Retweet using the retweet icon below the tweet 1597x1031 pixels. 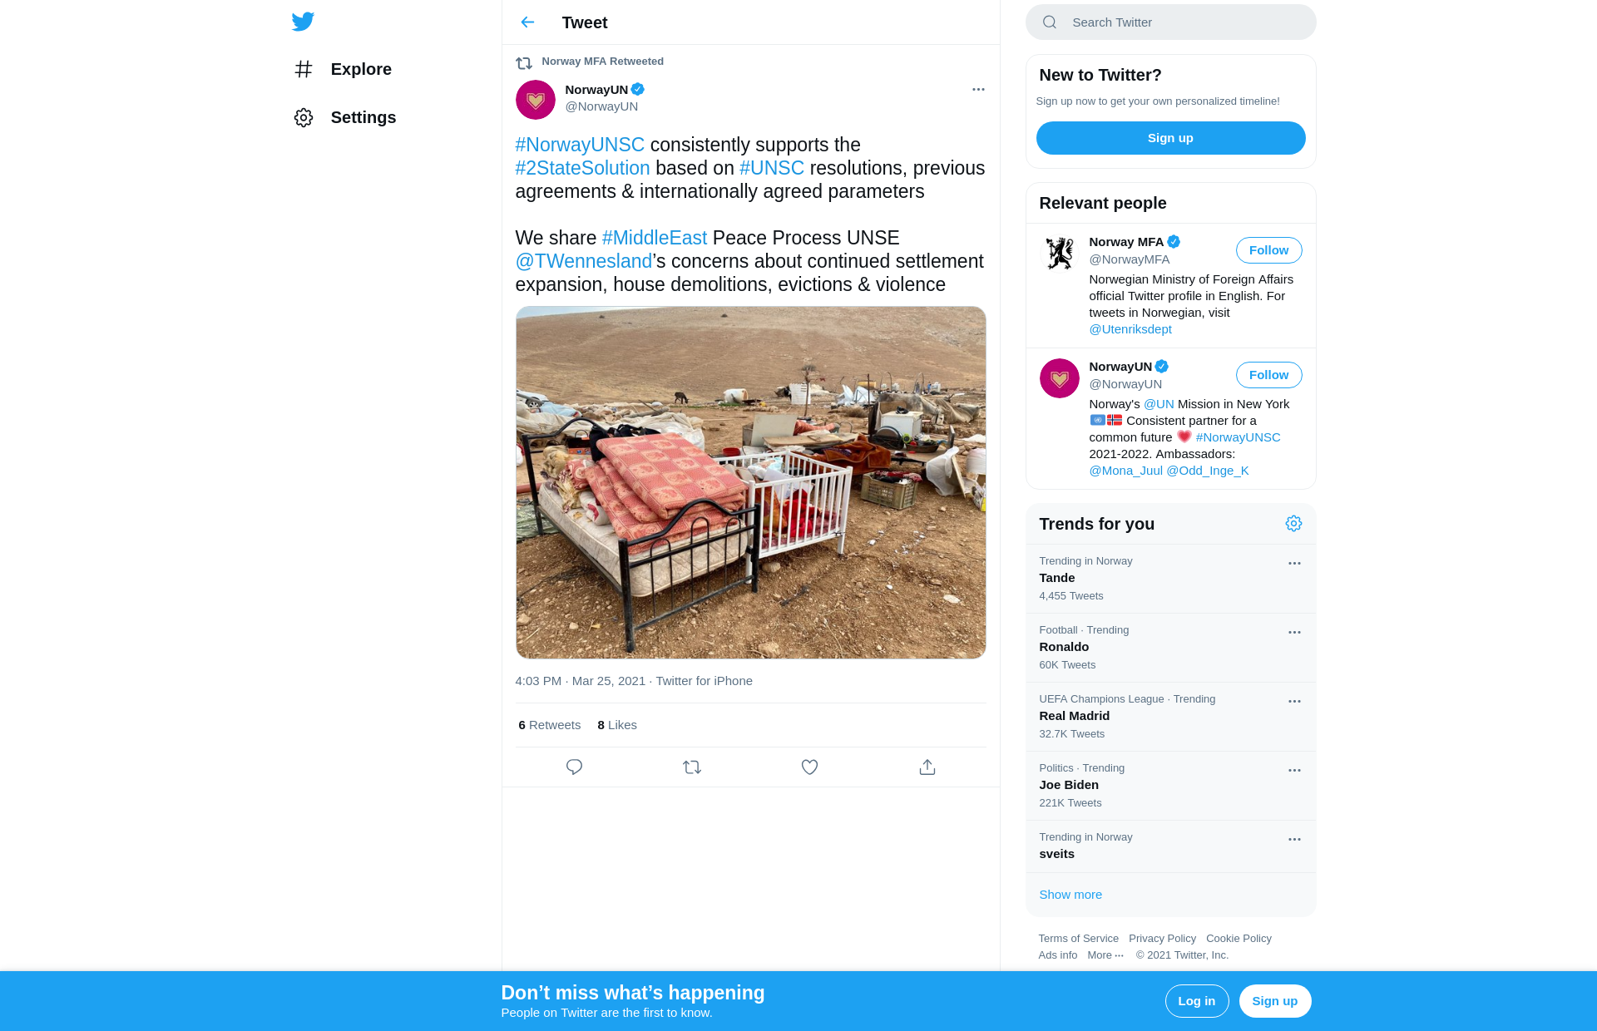click(x=692, y=767)
